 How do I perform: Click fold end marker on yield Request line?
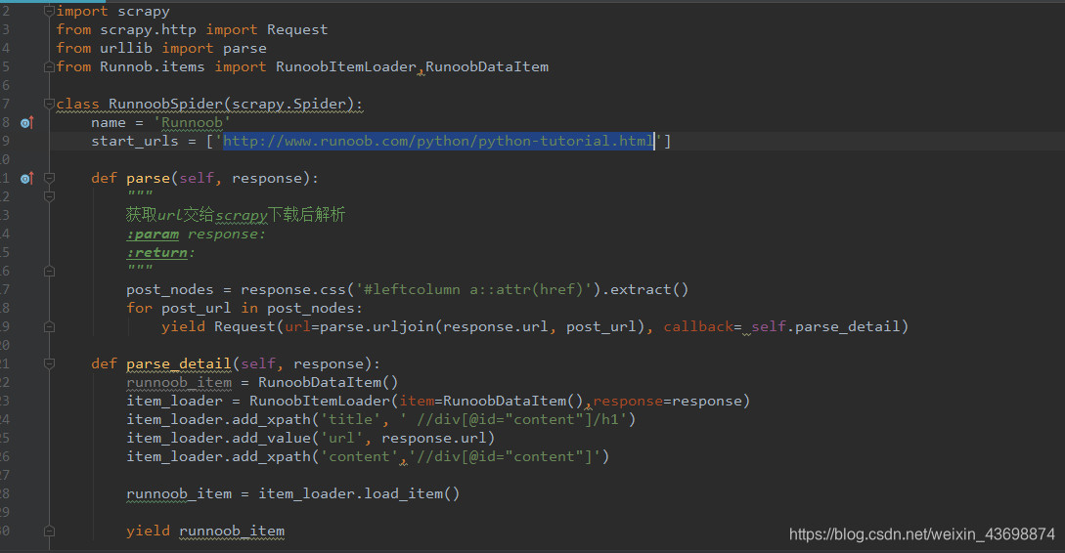point(49,326)
